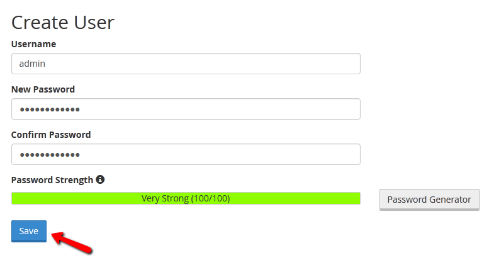Click the "Confirm Password" field label
Image resolution: width=489 pixels, height=260 pixels.
[x=51, y=135]
